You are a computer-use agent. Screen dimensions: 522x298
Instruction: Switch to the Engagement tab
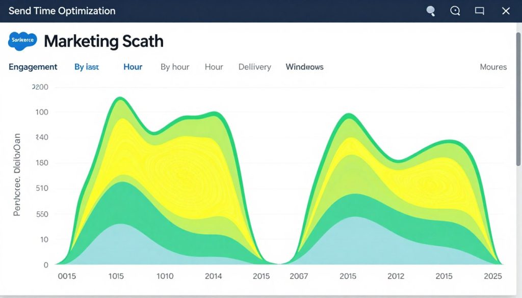[x=33, y=67]
